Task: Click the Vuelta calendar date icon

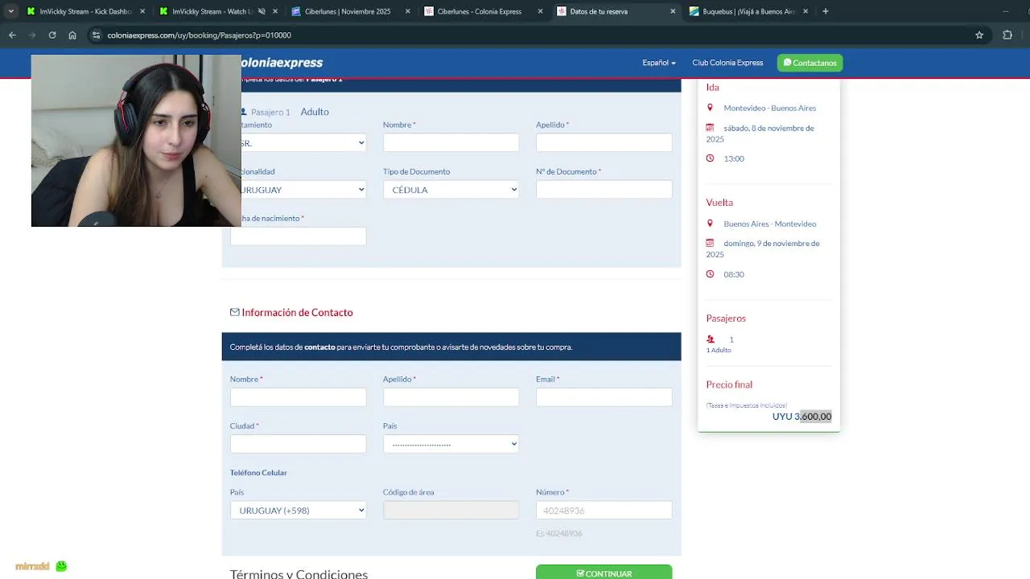Action: point(710,243)
